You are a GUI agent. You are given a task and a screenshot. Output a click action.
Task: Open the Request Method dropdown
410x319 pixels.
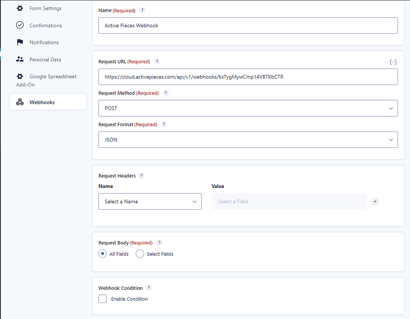[248, 108]
